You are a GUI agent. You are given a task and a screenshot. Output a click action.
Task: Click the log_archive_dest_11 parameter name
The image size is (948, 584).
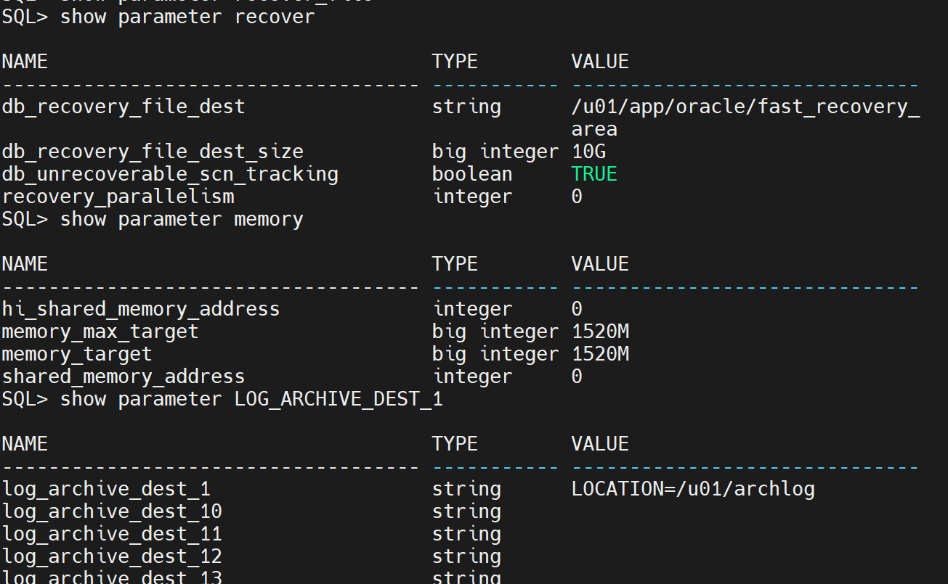[112, 534]
